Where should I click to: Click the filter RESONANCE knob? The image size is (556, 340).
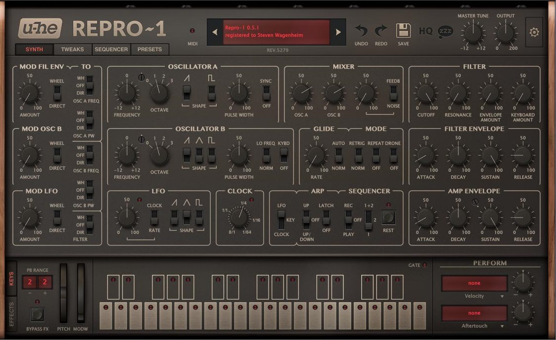[458, 94]
